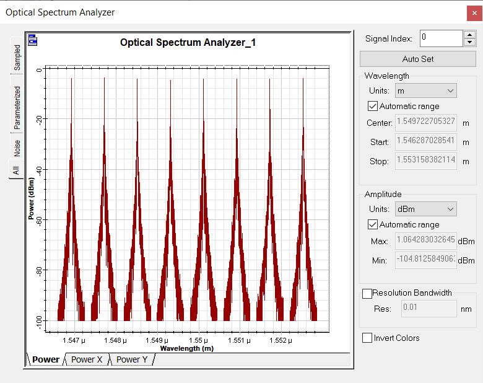Click the 1.552 µ axis tick label
The width and height of the screenshot is (483, 383).
281,340
